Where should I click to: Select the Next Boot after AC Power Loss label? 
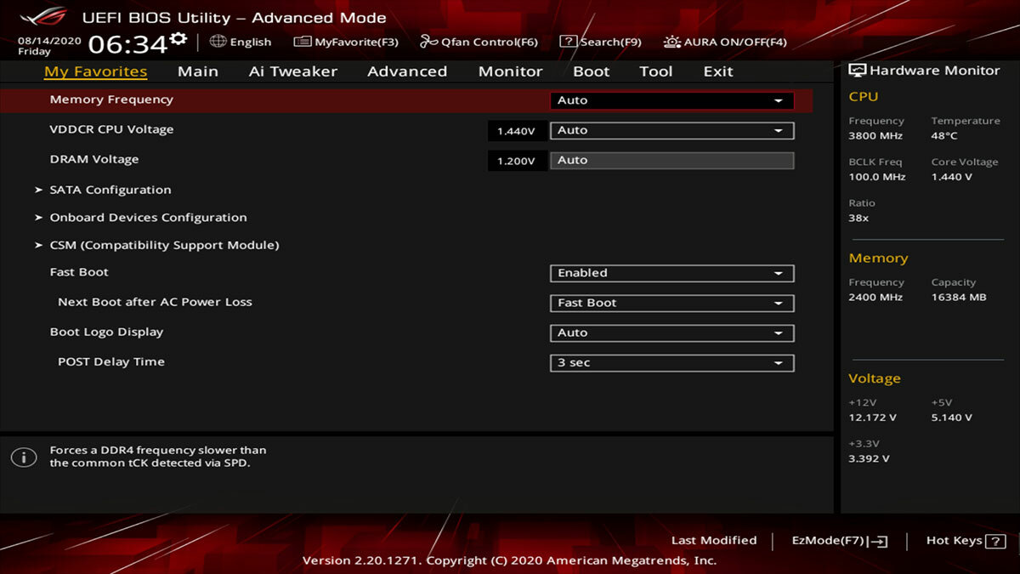155,302
